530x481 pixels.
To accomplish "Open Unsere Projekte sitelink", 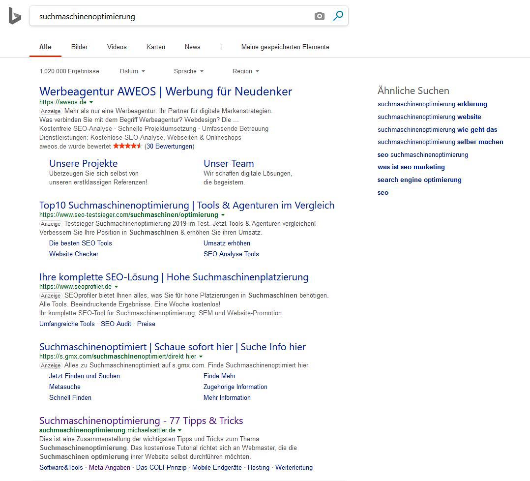I will [x=84, y=163].
